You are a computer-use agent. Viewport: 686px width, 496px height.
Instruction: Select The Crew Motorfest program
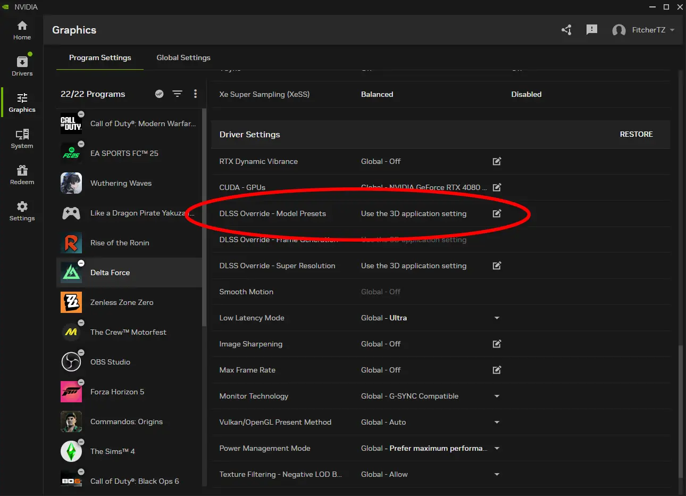coord(129,332)
